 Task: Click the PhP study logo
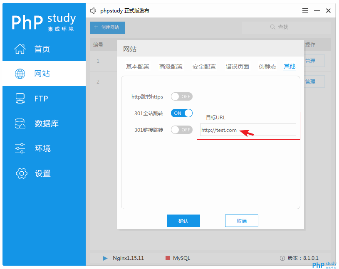click(44, 22)
